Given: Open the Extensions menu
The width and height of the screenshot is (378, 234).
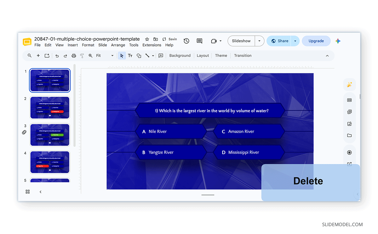Looking at the screenshot, I should click(x=152, y=45).
